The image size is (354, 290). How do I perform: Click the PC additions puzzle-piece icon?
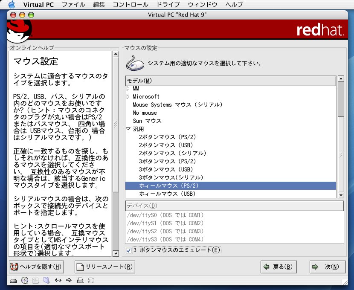pos(91,281)
